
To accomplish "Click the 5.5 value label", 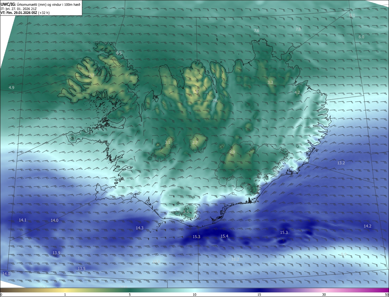I will 186,212.
